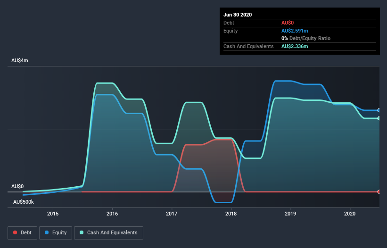Click the AU$0 y-axis label
Image resolution: width=387 pixels, height=248 pixels.
(x=17, y=186)
